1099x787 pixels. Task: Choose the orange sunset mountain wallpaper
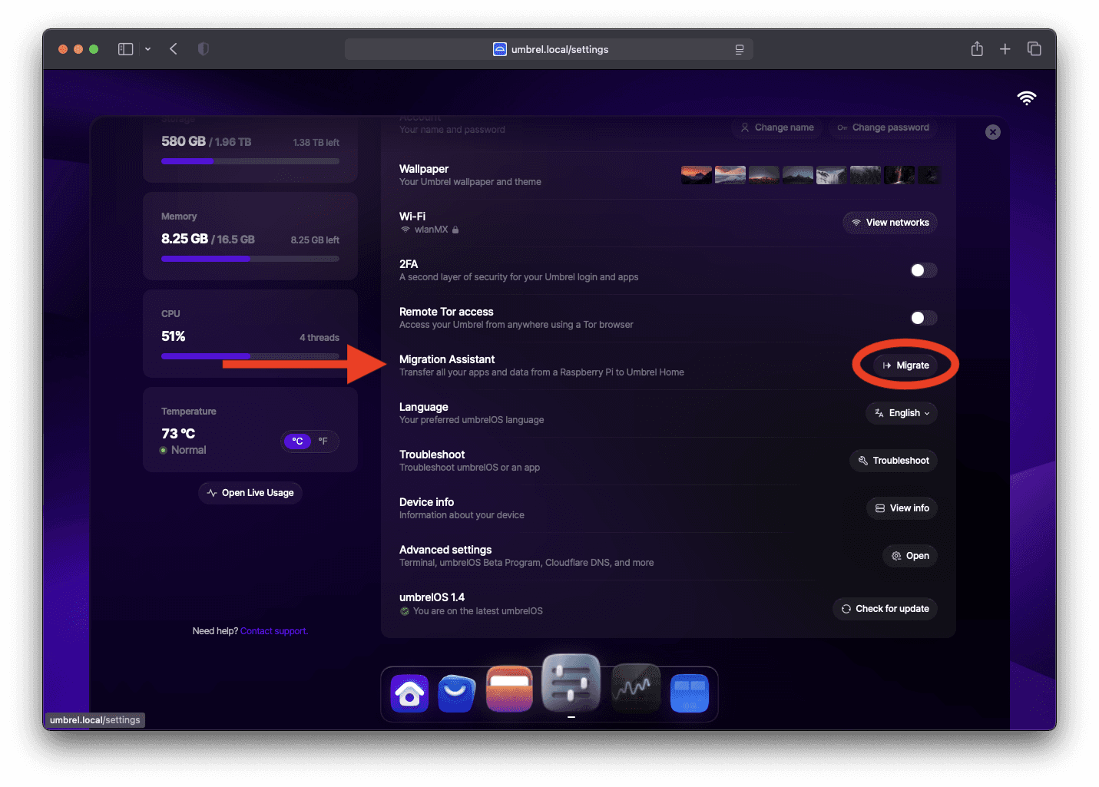point(697,175)
